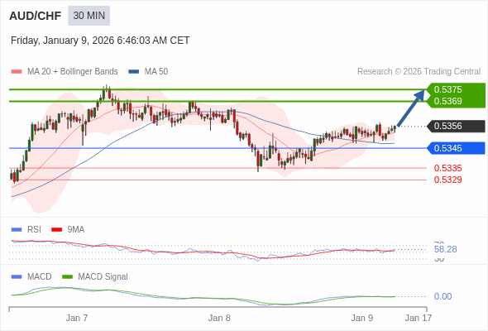Click the 0.5329 support price label
Viewport: 488px width, 331px height.
point(447,180)
